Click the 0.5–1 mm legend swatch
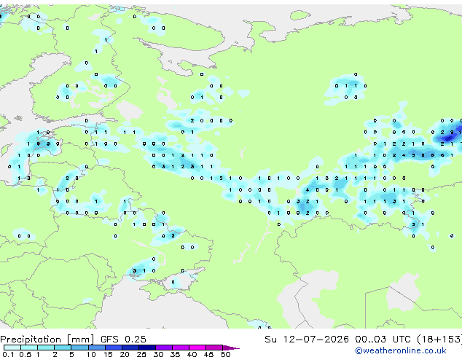The height and width of the screenshot is (357, 462). (29, 348)
